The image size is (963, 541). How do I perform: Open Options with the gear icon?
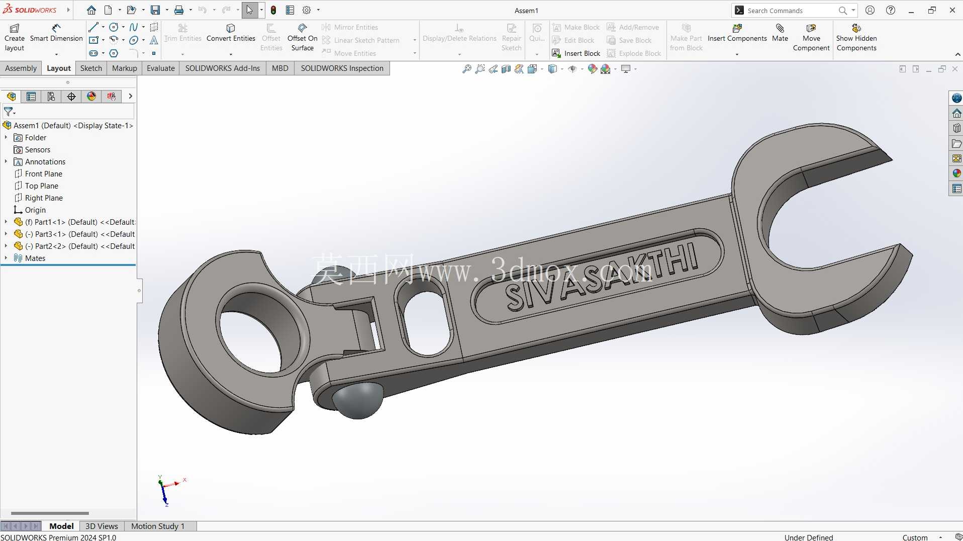(x=307, y=10)
